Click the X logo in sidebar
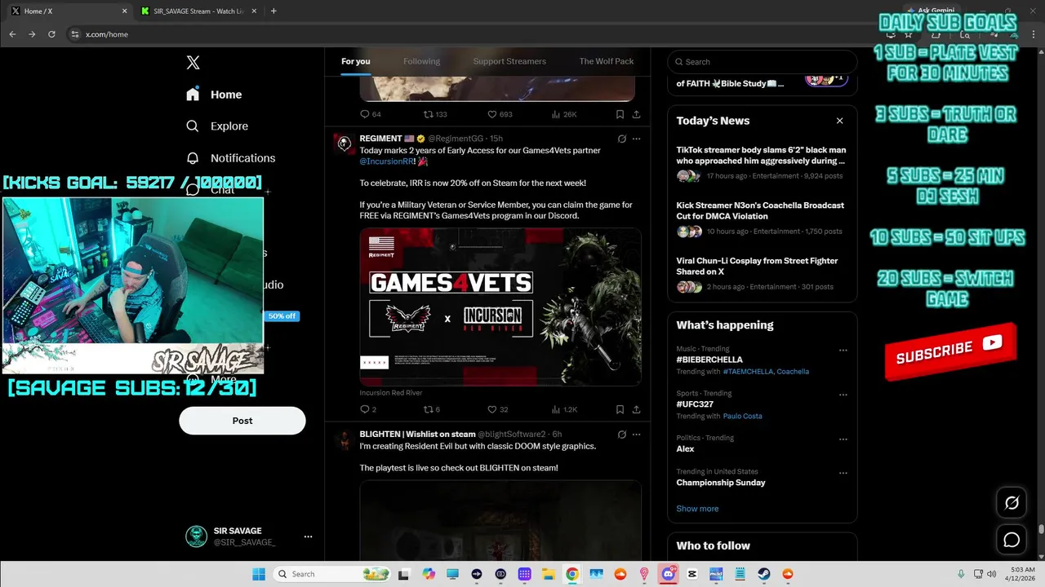The height and width of the screenshot is (587, 1045). [193, 63]
